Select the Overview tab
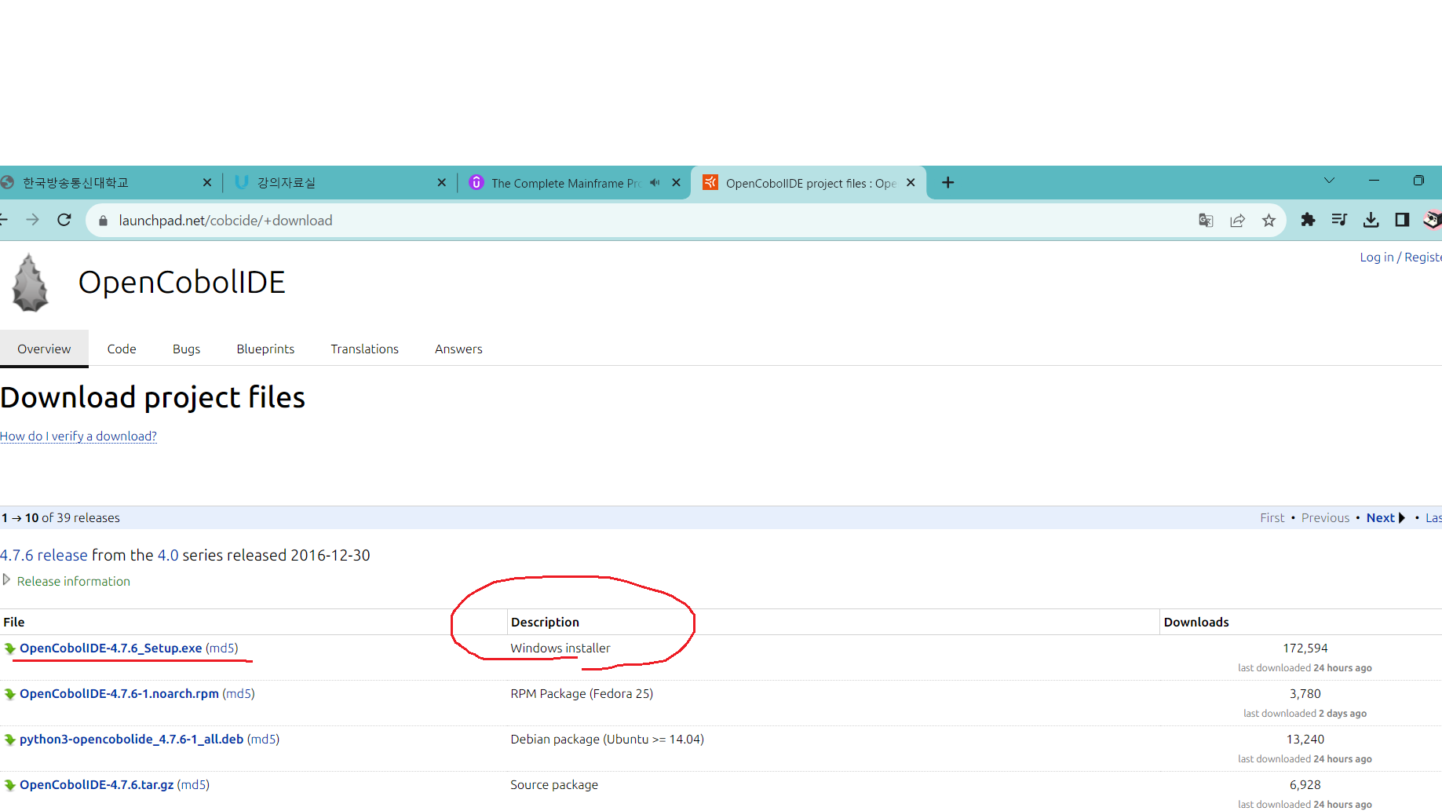This screenshot has width=1442, height=811. [x=44, y=349]
